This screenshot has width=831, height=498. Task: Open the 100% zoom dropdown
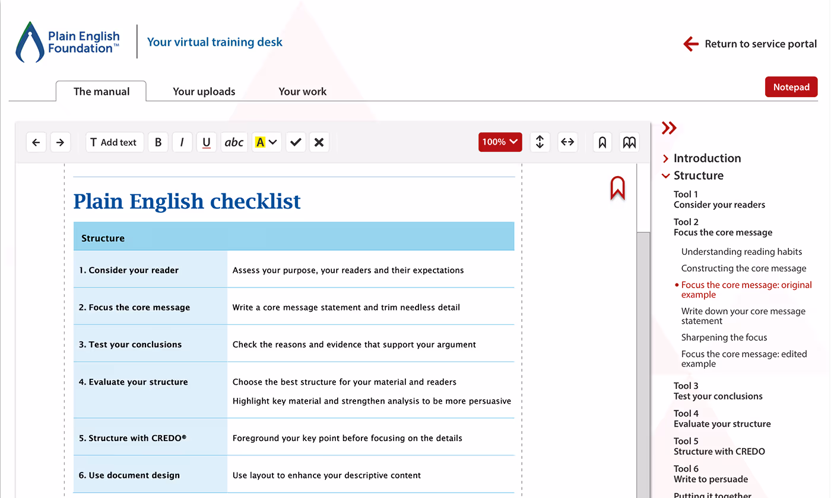[500, 142]
